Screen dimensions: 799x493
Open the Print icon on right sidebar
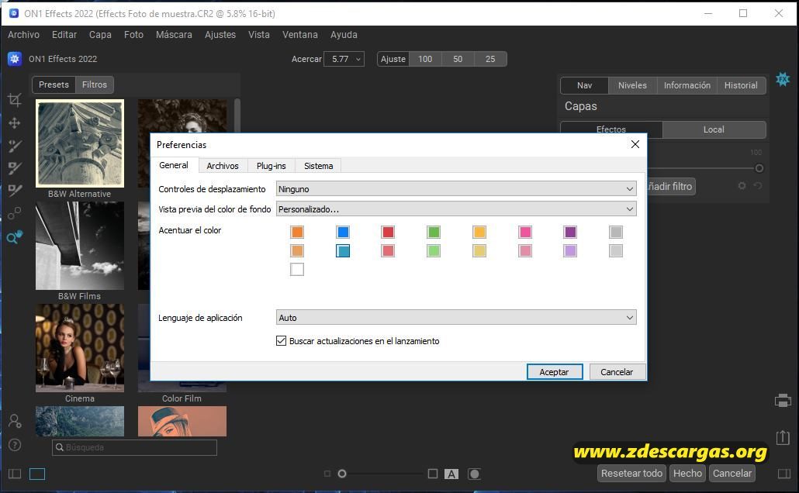pos(783,400)
